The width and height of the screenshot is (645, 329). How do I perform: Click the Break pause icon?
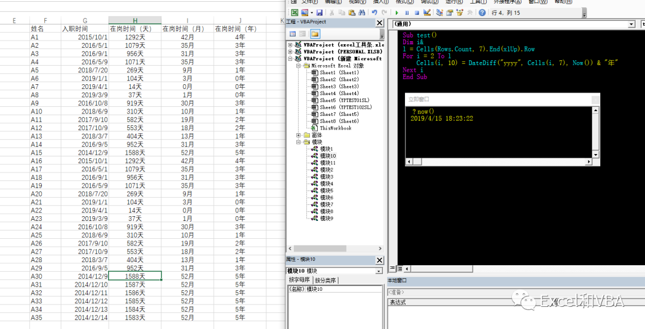[x=407, y=13]
